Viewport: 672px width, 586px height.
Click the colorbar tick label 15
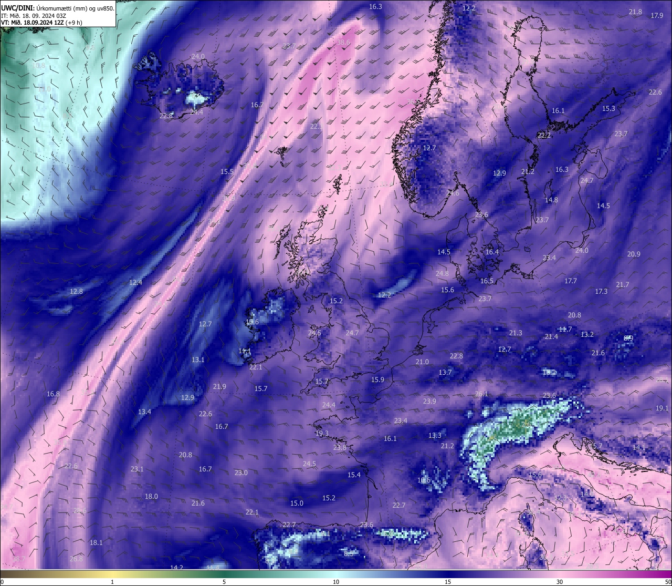pos(448,582)
